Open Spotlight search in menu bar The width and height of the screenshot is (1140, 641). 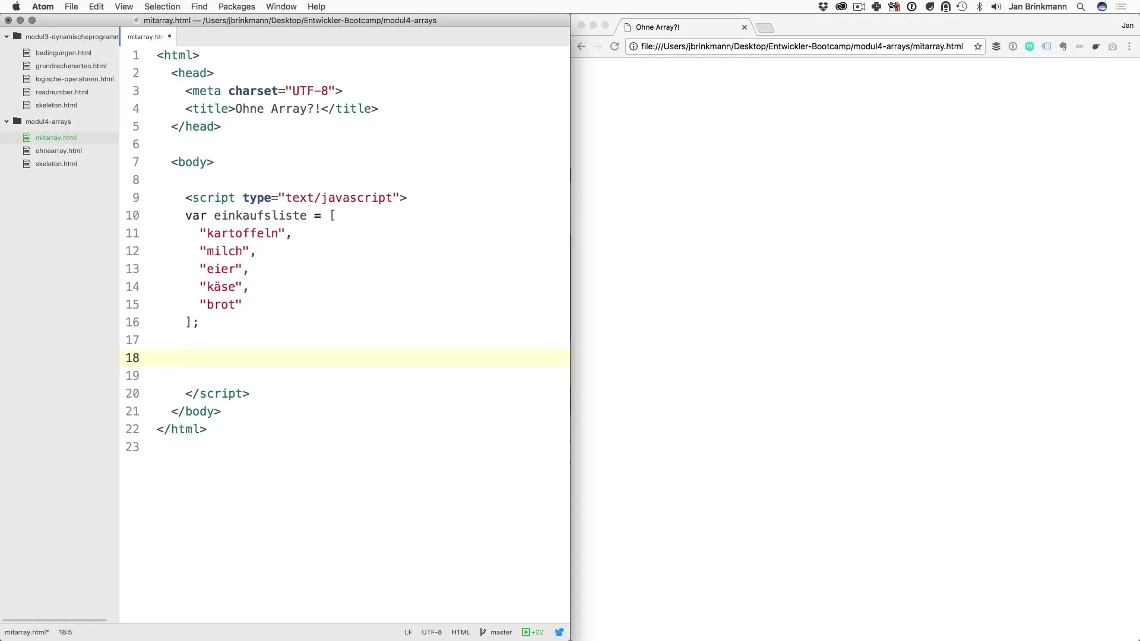point(1081,7)
